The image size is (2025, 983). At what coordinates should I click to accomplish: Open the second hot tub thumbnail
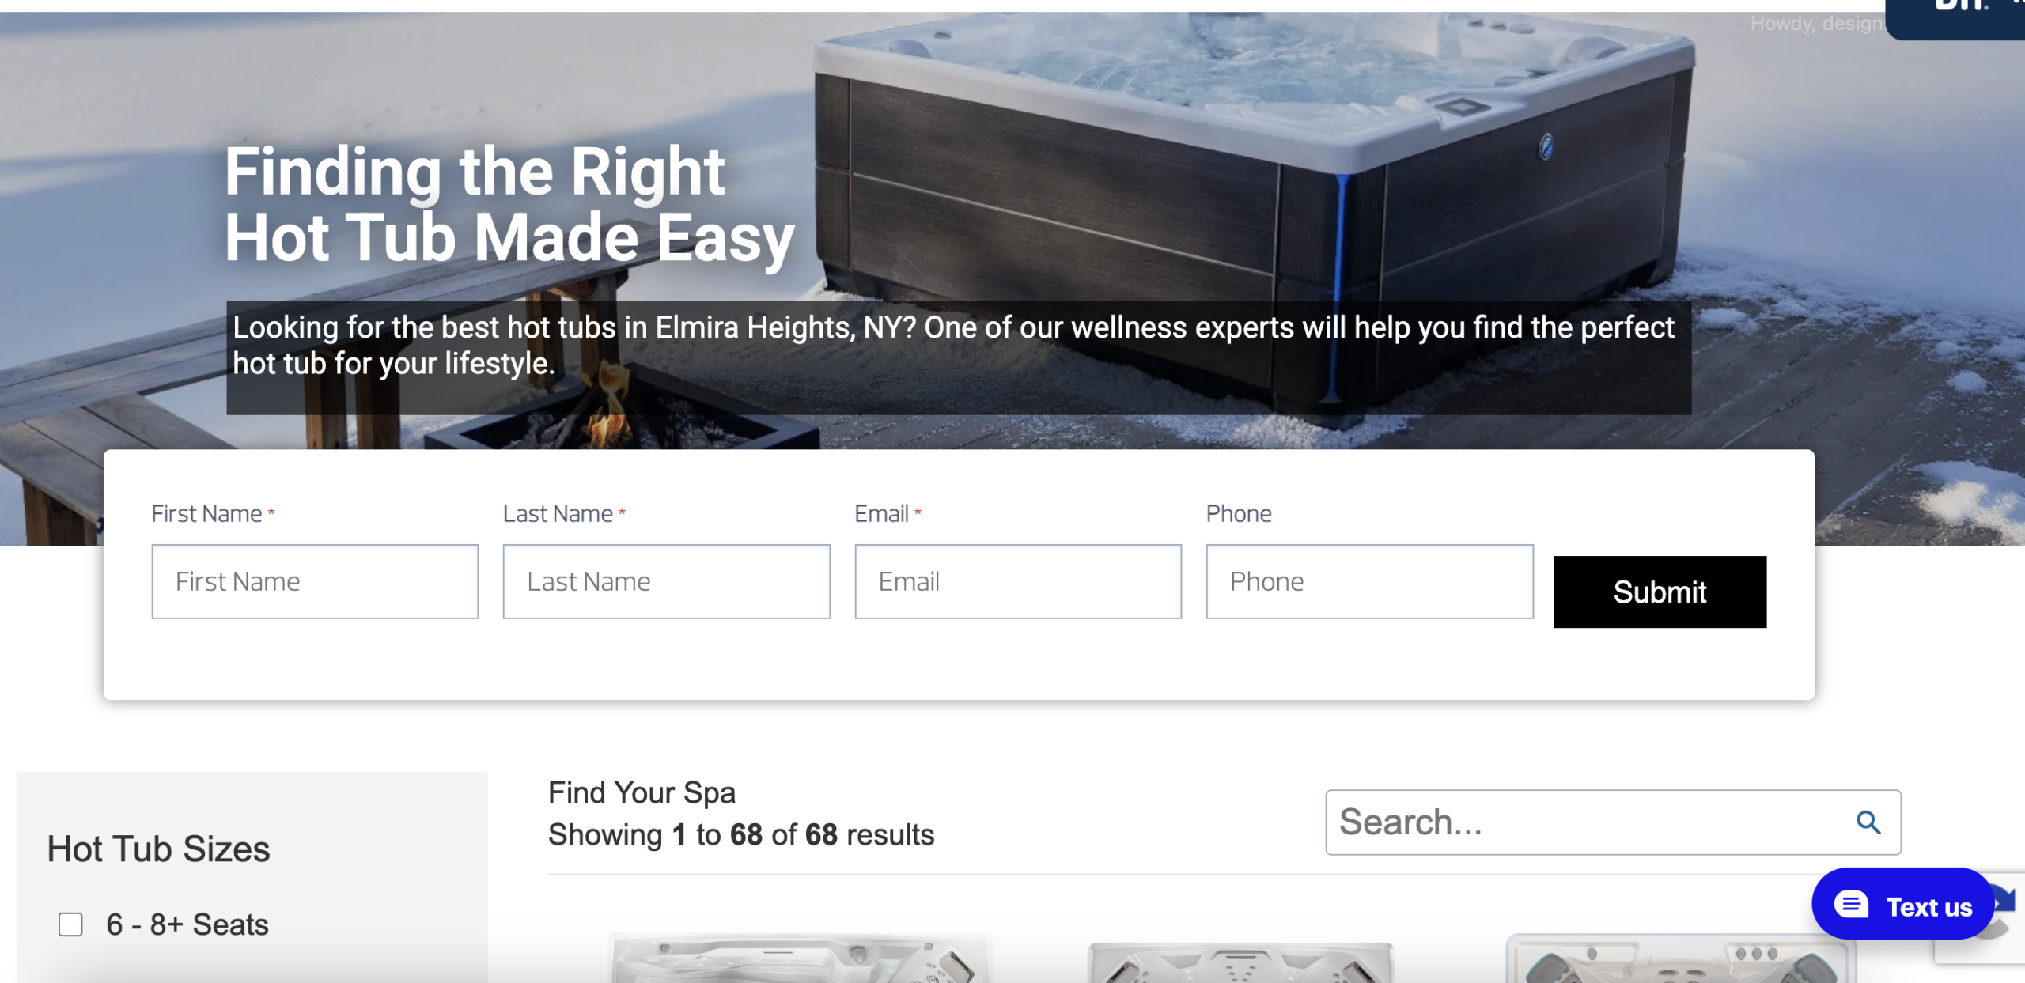[1240, 962]
